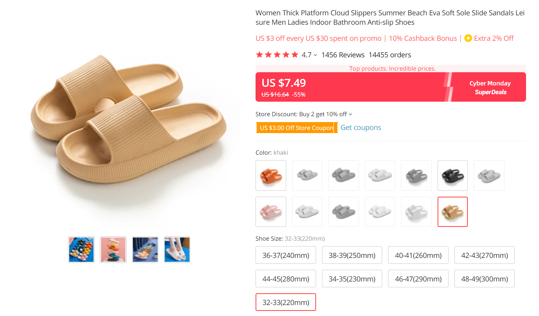Click the US $3.00 Off Store Coupon
This screenshot has width=539, height=316.
point(295,127)
